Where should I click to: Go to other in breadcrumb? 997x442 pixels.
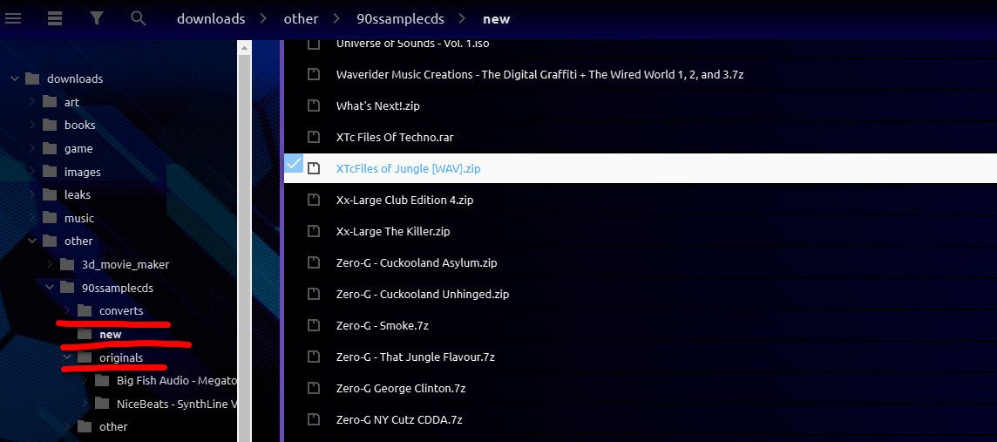[x=301, y=19]
